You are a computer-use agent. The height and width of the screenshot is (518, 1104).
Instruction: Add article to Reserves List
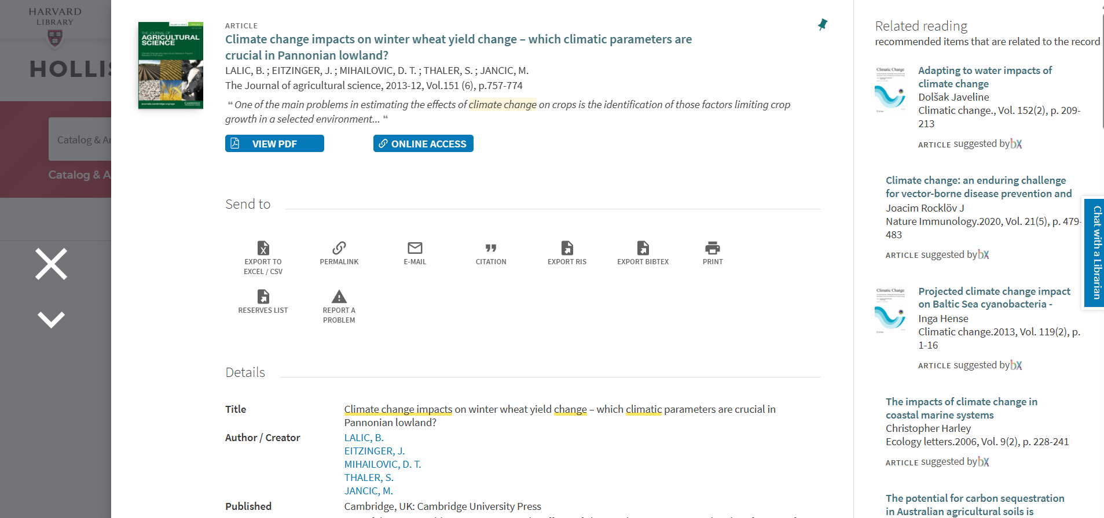click(x=263, y=297)
